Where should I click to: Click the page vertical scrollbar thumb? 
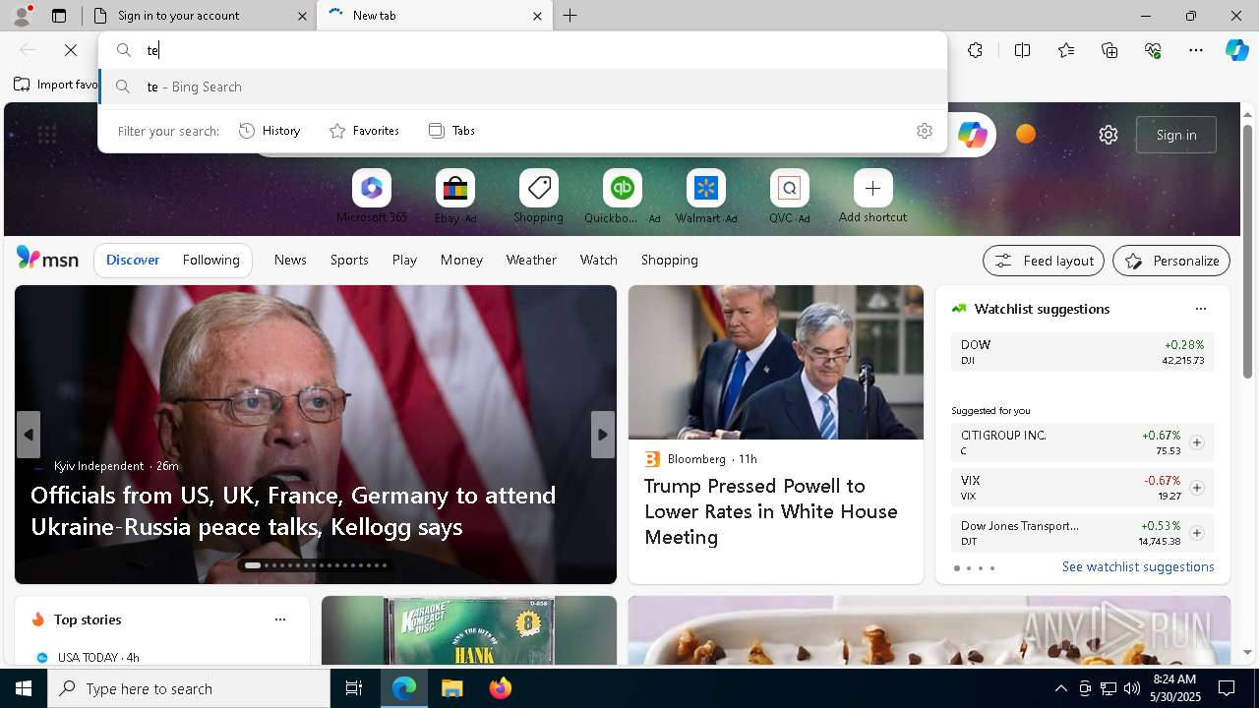[1247, 251]
